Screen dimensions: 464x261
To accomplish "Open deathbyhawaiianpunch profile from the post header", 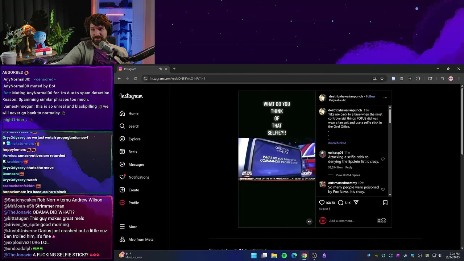I will 345,96.
